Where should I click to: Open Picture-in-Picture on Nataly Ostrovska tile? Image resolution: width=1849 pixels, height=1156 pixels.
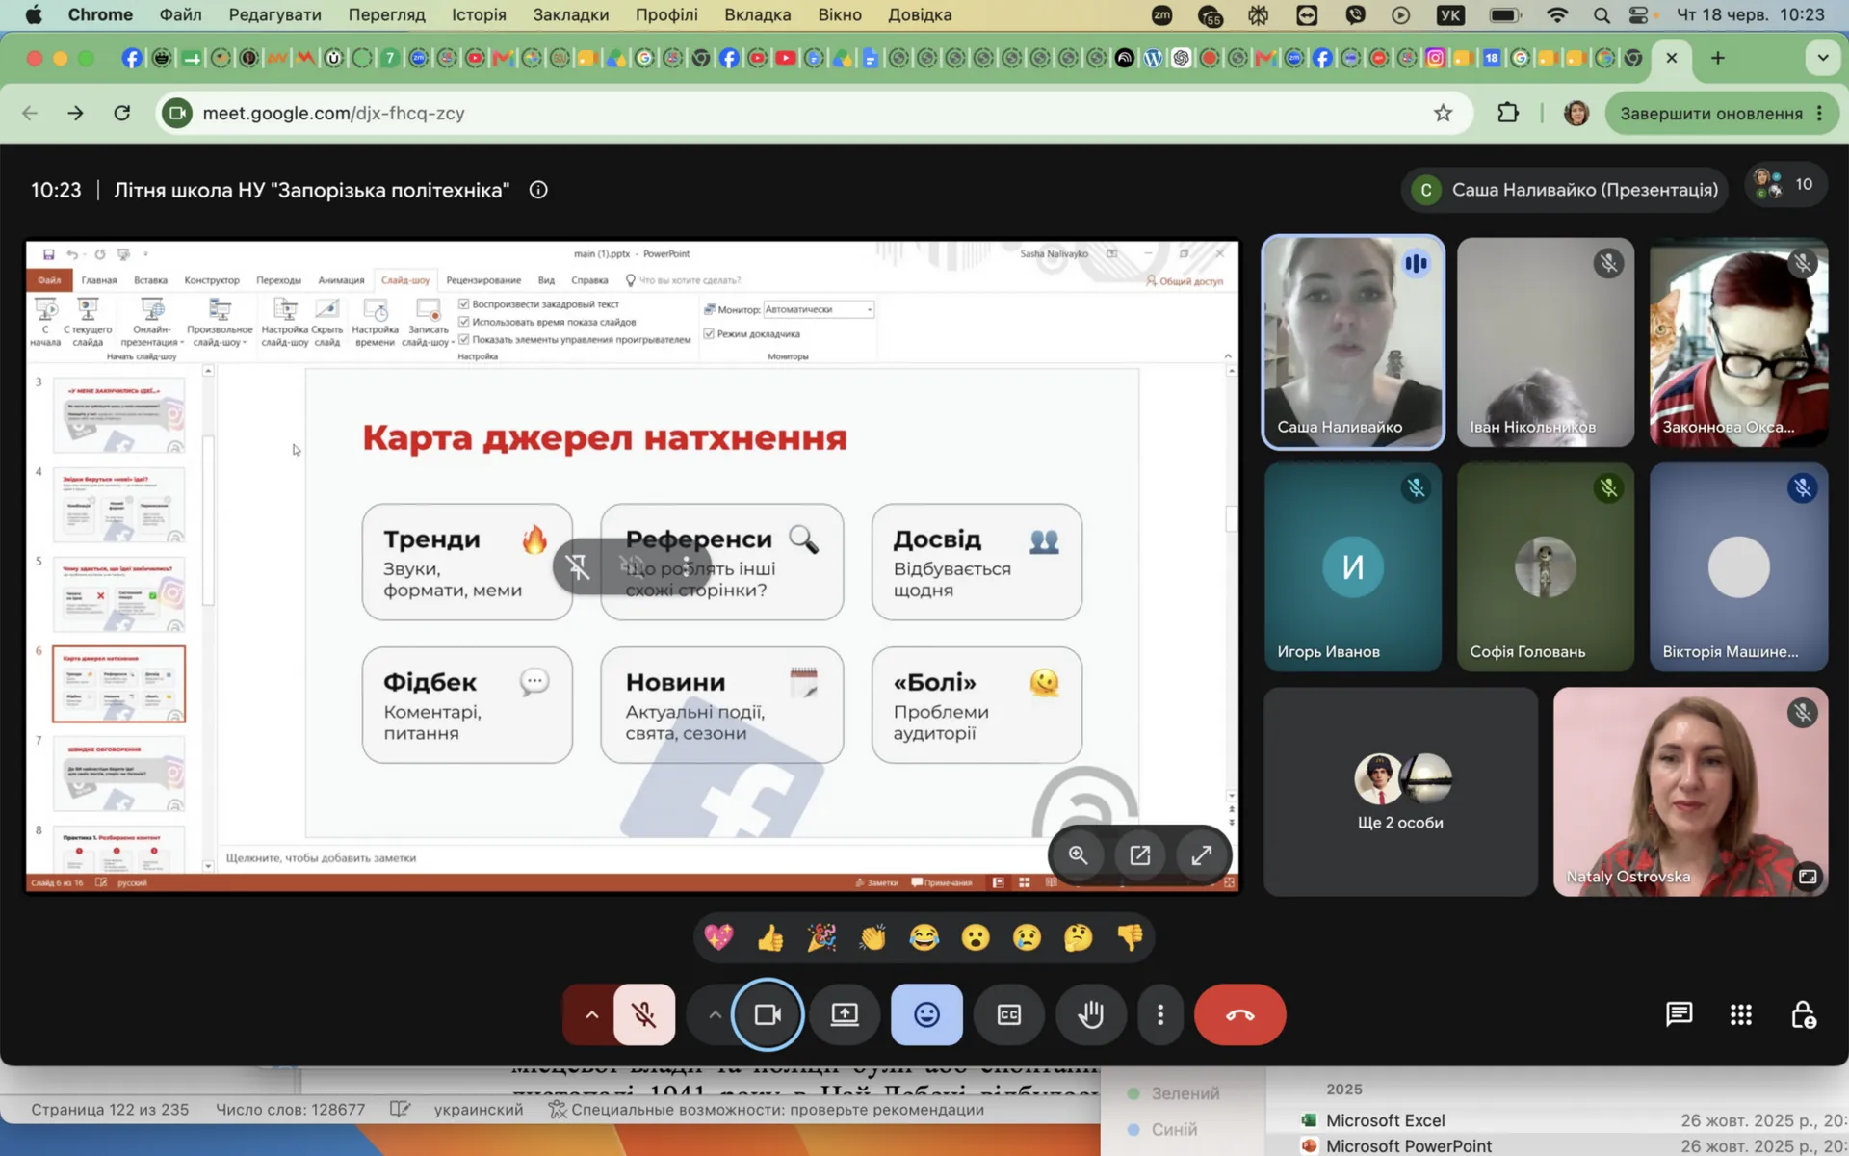point(1808,877)
